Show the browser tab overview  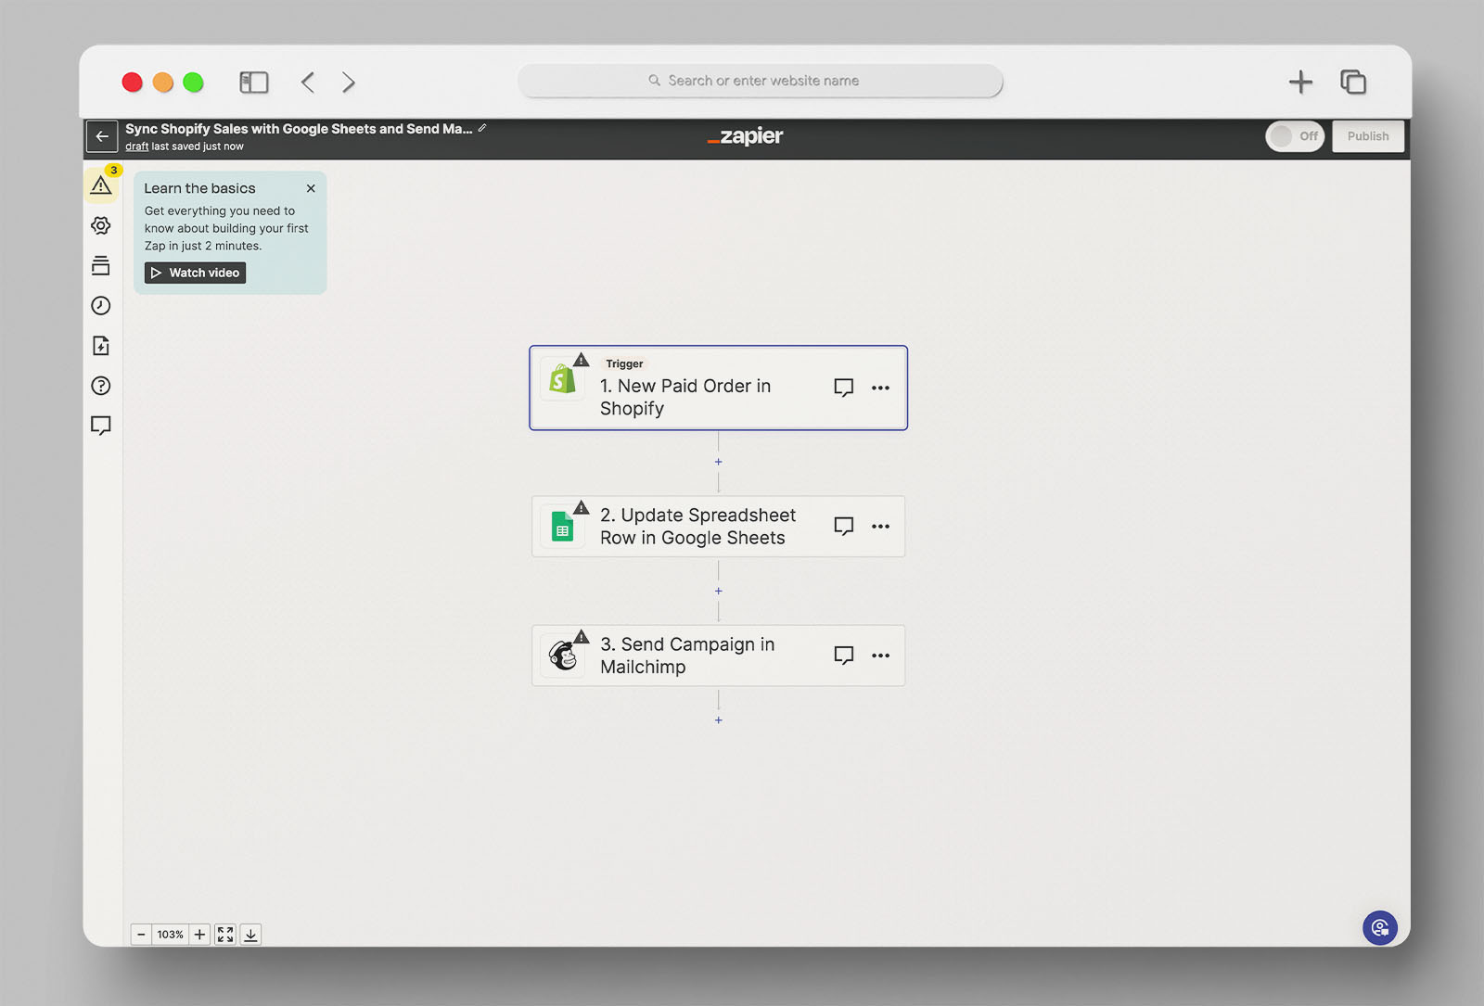1353,82
